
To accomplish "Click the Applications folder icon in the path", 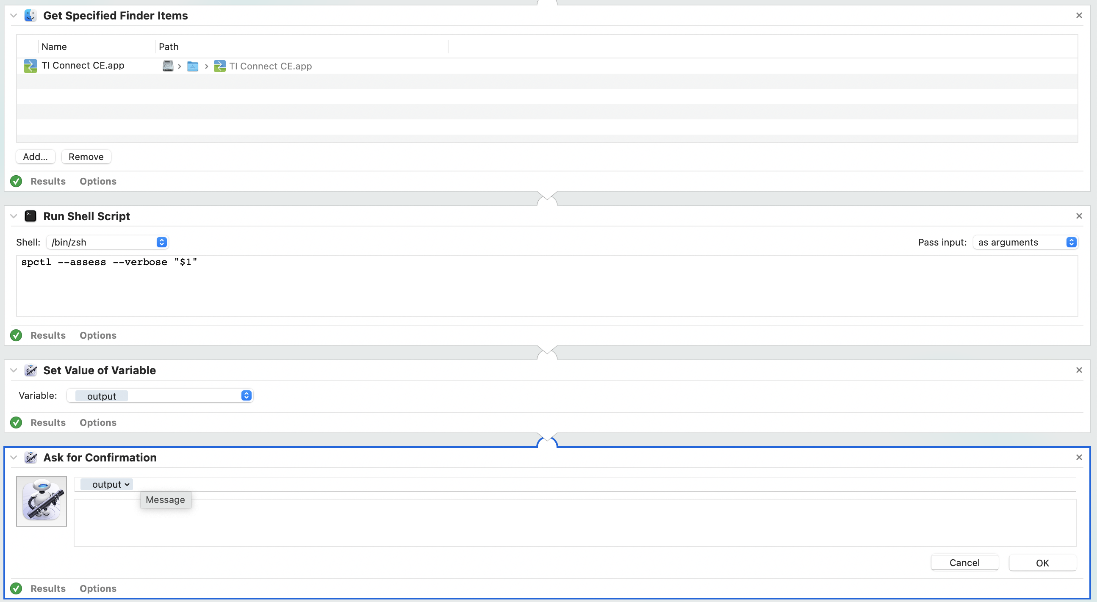I will click(192, 66).
